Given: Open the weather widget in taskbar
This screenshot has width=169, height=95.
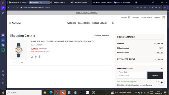Looking at the screenshot, I should coord(121,93).
